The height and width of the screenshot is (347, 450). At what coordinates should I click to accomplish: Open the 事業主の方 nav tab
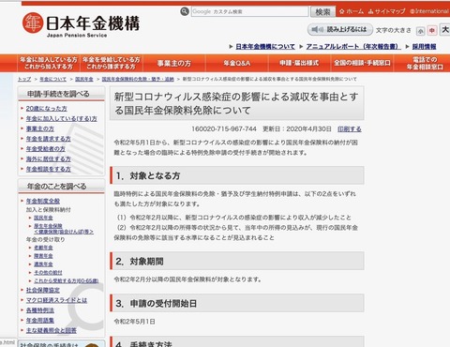(x=174, y=63)
